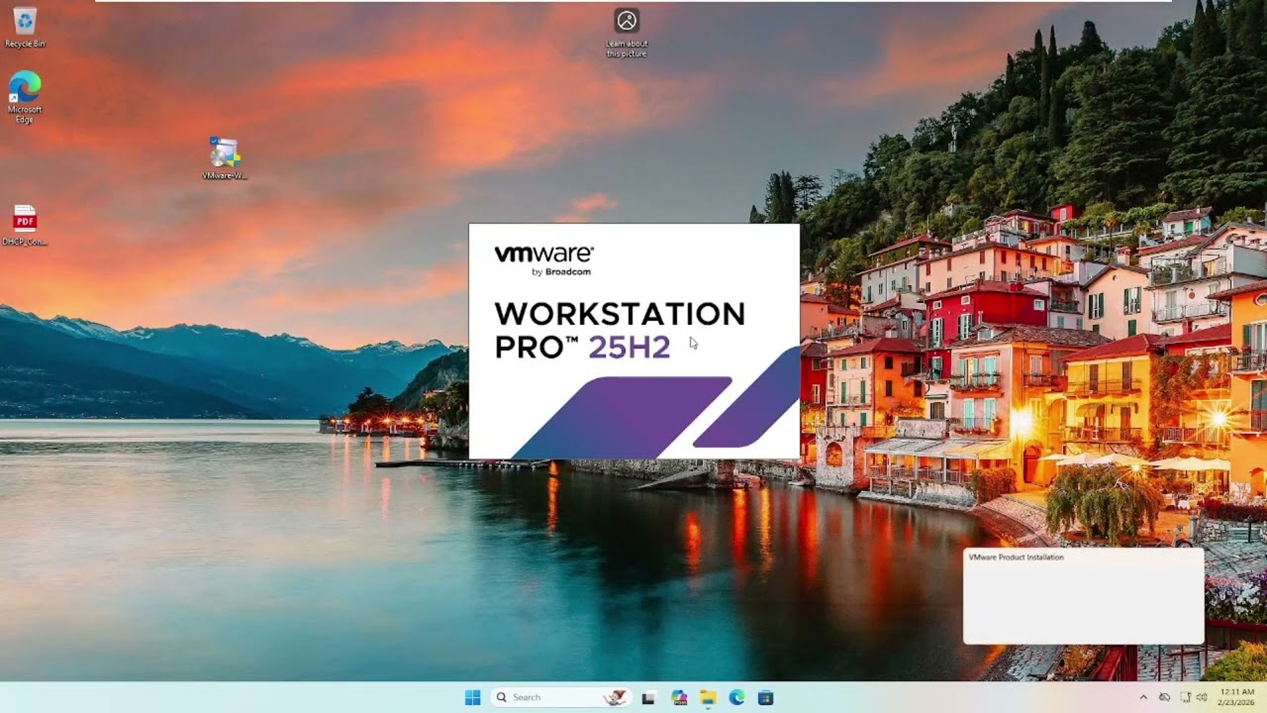Open the volume speaker tray icon

[x=1202, y=697]
